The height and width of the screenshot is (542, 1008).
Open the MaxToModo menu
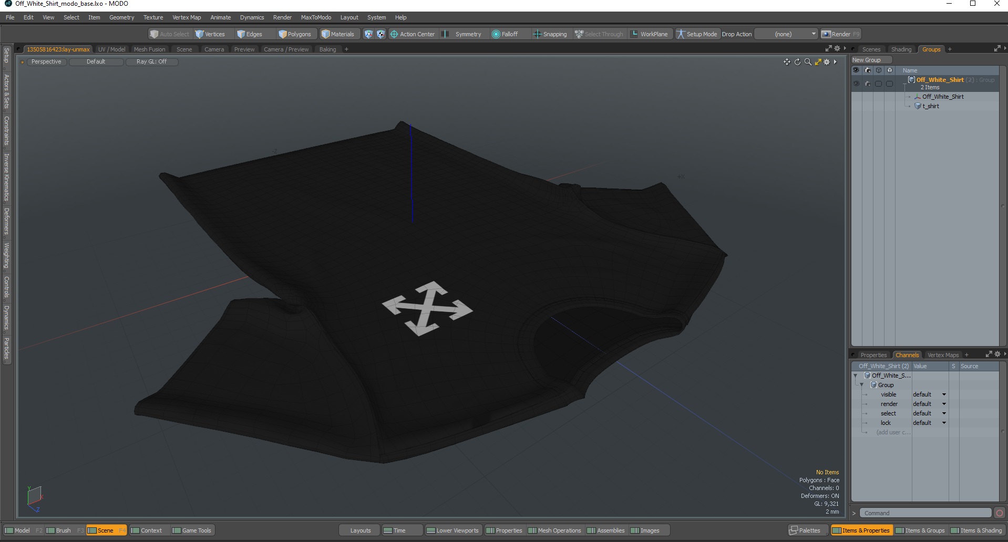coord(316,17)
